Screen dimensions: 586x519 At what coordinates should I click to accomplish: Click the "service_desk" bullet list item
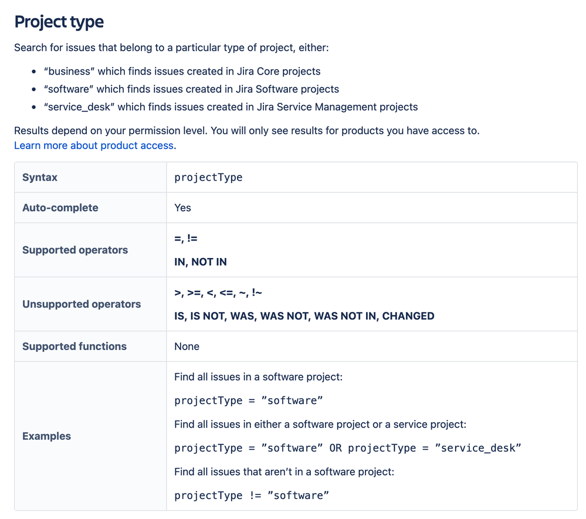click(231, 107)
